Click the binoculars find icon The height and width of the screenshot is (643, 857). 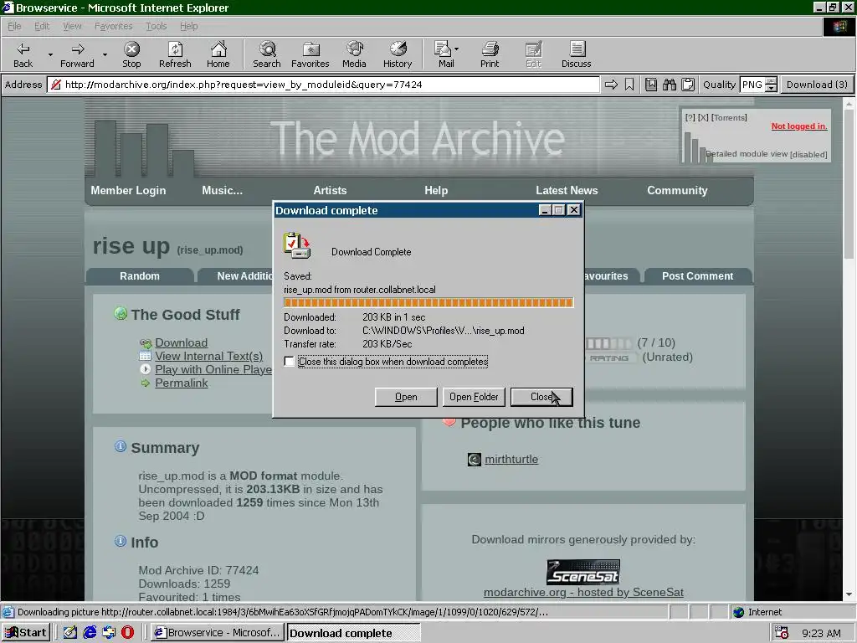(670, 85)
